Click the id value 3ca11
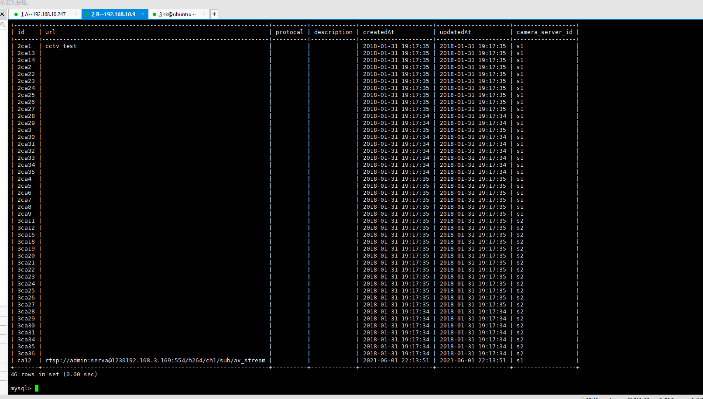 pos(26,220)
